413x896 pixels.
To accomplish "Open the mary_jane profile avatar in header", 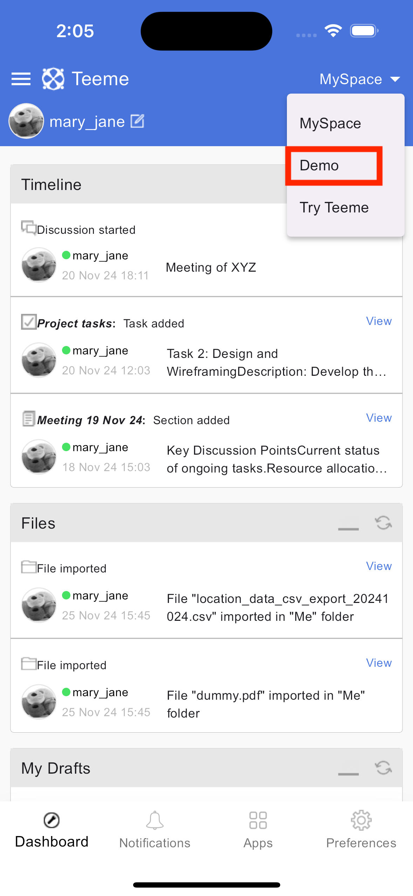I will click(26, 121).
